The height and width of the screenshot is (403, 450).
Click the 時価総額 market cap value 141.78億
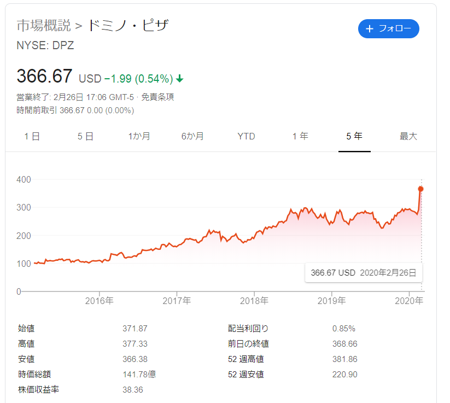click(139, 375)
